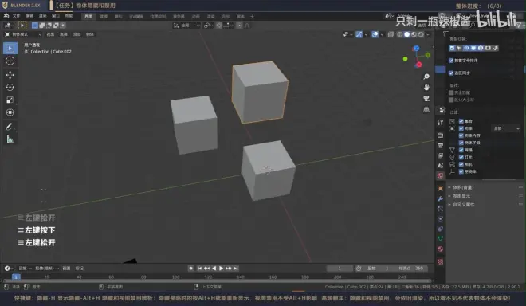Expand the 自定义属性 panel

coord(463,205)
